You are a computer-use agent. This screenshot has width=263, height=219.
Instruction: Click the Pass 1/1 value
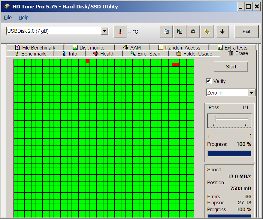coord(245,107)
